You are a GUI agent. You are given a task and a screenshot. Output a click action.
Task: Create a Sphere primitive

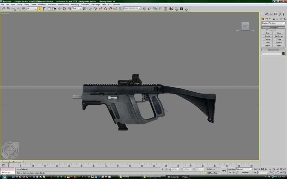267,36
